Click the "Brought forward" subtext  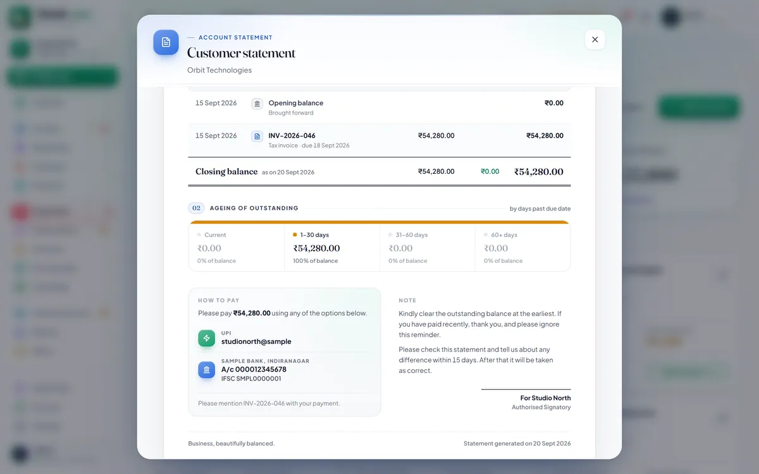point(291,113)
